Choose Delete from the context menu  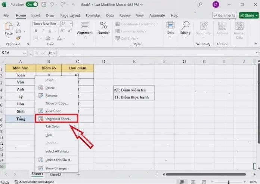point(56,88)
